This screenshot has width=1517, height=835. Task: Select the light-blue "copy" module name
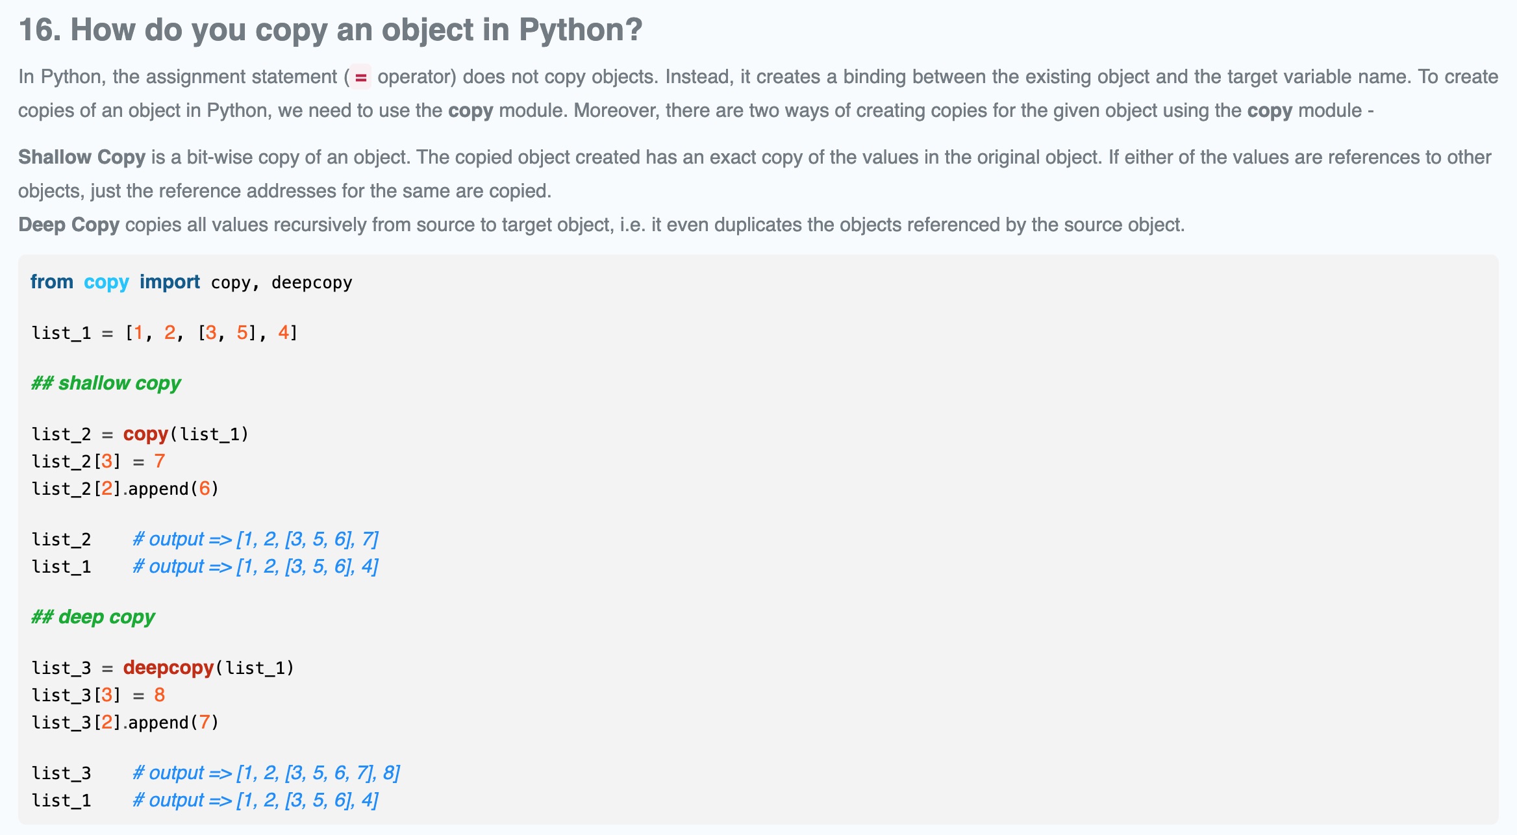point(107,282)
